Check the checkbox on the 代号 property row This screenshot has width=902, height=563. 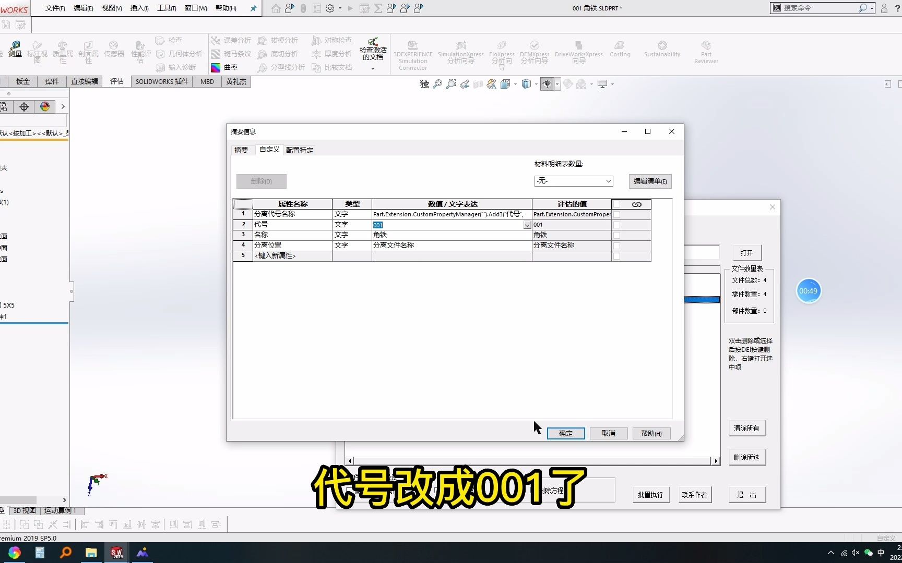click(616, 225)
